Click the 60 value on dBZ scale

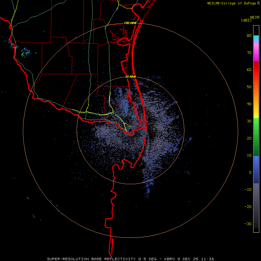(x=249, y=70)
